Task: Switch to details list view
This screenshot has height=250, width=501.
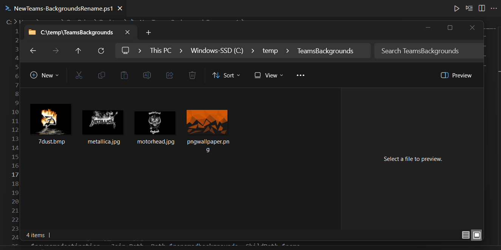Action: (466, 235)
